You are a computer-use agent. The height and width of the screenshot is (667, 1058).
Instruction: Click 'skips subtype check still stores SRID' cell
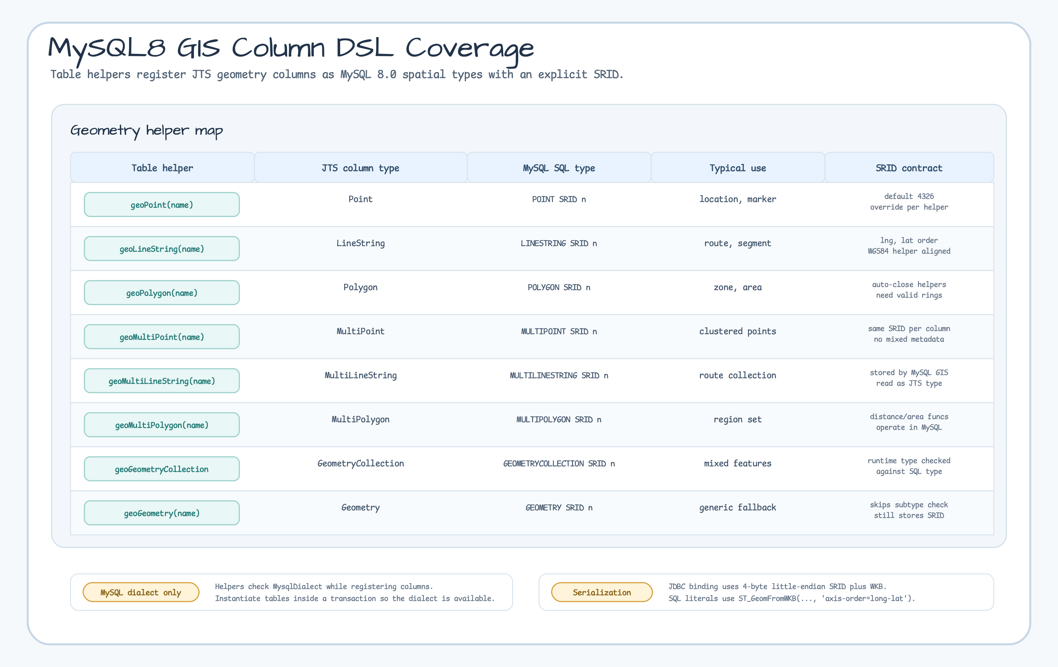[909, 510]
